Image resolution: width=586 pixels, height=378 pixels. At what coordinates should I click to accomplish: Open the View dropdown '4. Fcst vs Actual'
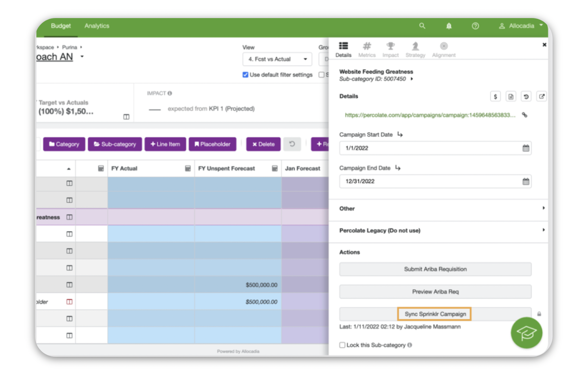(277, 59)
